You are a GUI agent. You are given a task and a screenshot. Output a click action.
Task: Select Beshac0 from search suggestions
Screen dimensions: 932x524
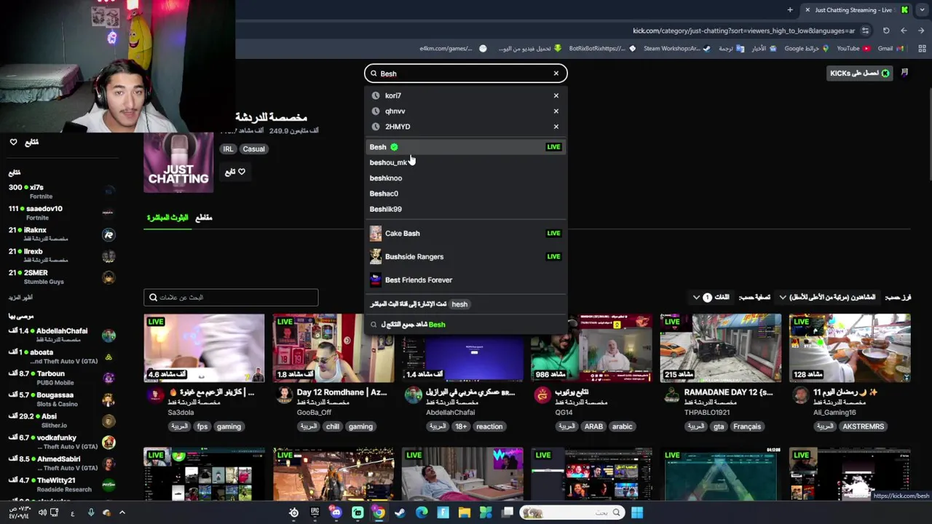click(x=465, y=194)
